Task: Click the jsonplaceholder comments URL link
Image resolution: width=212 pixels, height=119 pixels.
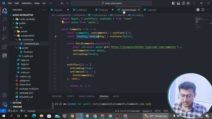Action: pyautogui.click(x=143, y=47)
